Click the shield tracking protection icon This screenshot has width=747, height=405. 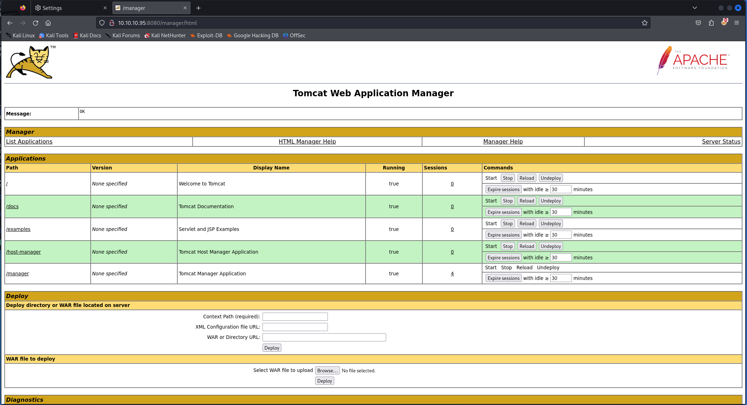click(x=102, y=23)
